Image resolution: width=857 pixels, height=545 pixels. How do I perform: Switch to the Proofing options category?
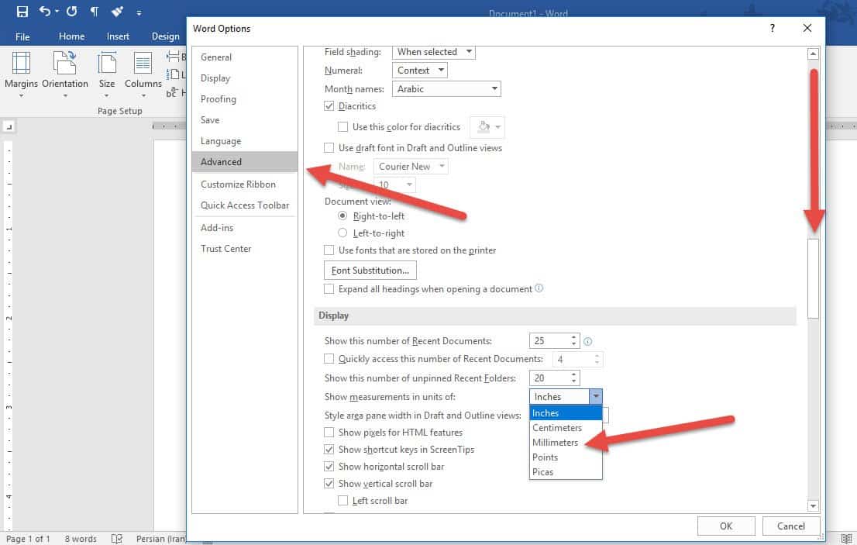[219, 99]
